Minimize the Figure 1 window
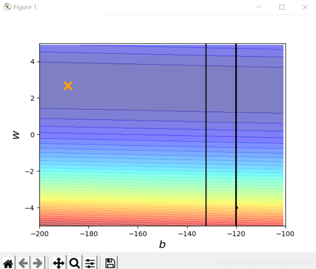The image size is (316, 269). pos(259,7)
